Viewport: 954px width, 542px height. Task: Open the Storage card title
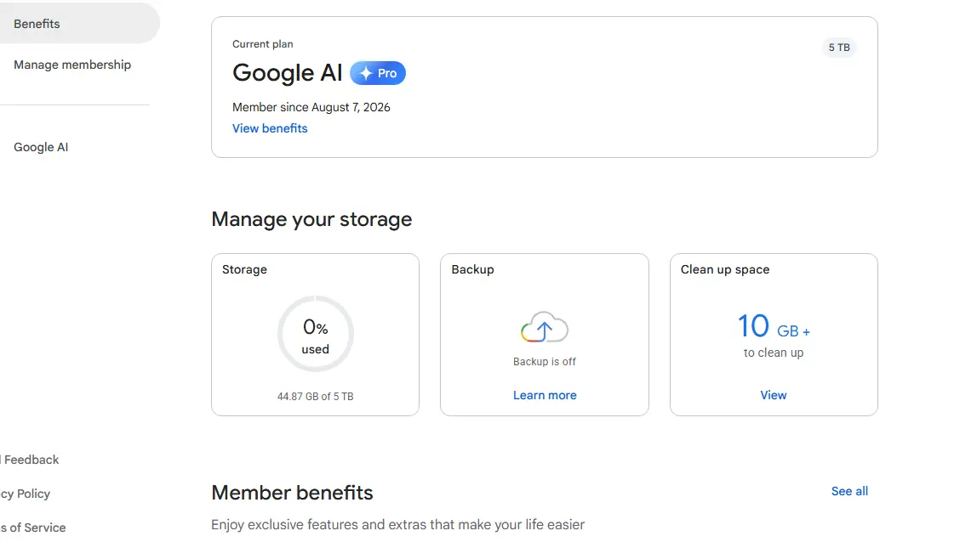tap(244, 269)
